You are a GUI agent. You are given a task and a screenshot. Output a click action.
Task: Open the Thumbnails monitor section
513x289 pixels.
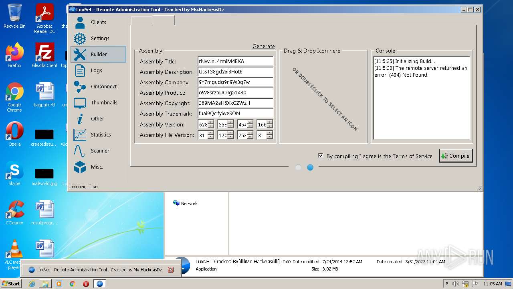click(x=98, y=103)
